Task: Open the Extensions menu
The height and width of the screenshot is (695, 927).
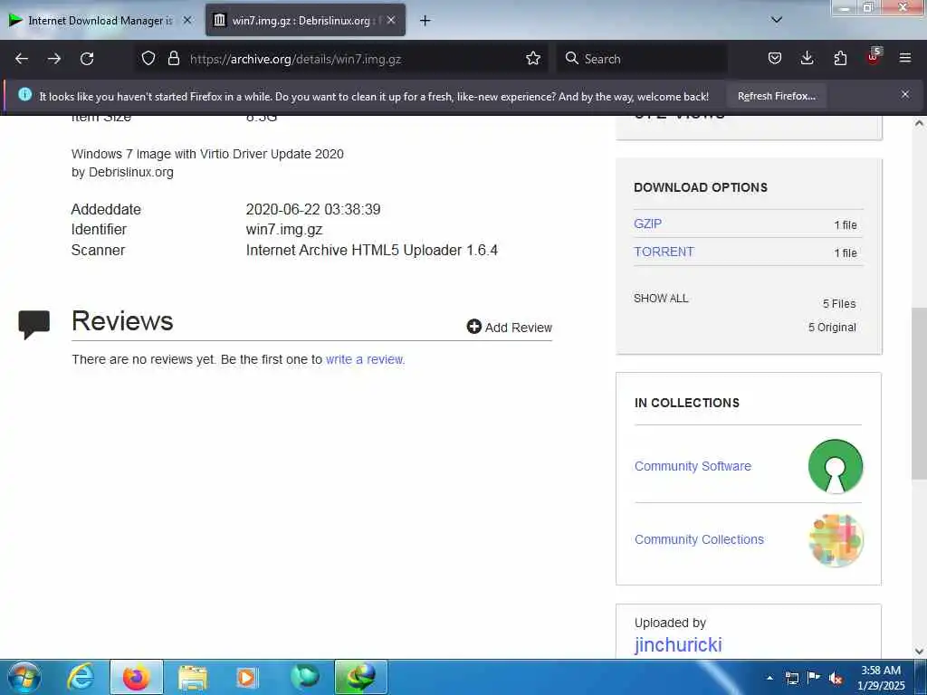Action: (x=840, y=59)
